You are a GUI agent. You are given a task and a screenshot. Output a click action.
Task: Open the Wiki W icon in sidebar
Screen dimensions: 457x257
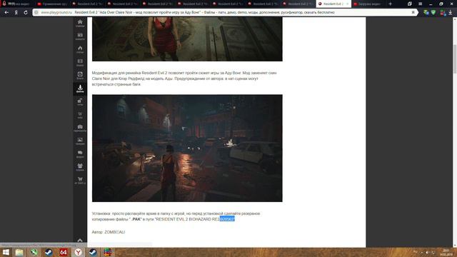(x=80, y=115)
